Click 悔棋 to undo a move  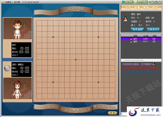pyautogui.click(x=38, y=107)
